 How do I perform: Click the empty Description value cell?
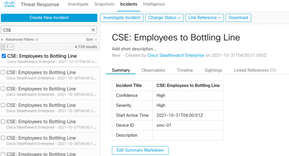point(188,135)
